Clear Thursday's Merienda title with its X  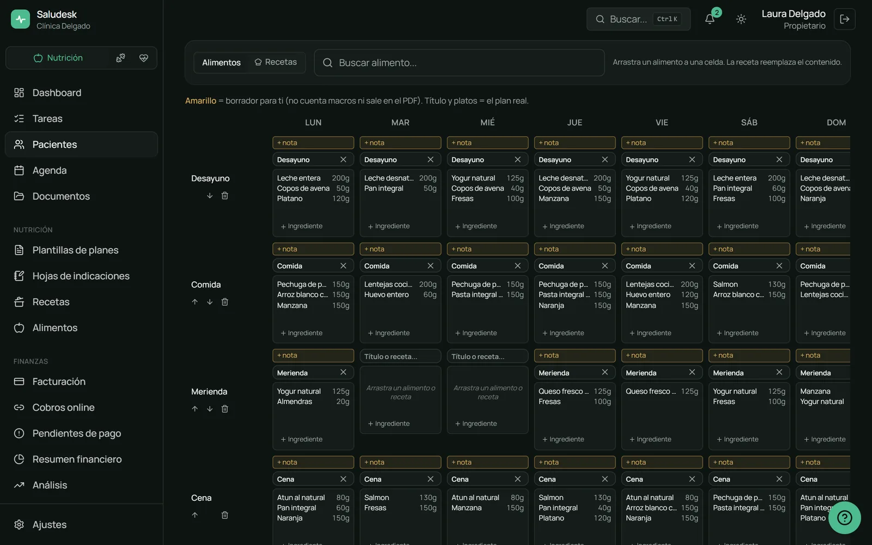coord(605,372)
